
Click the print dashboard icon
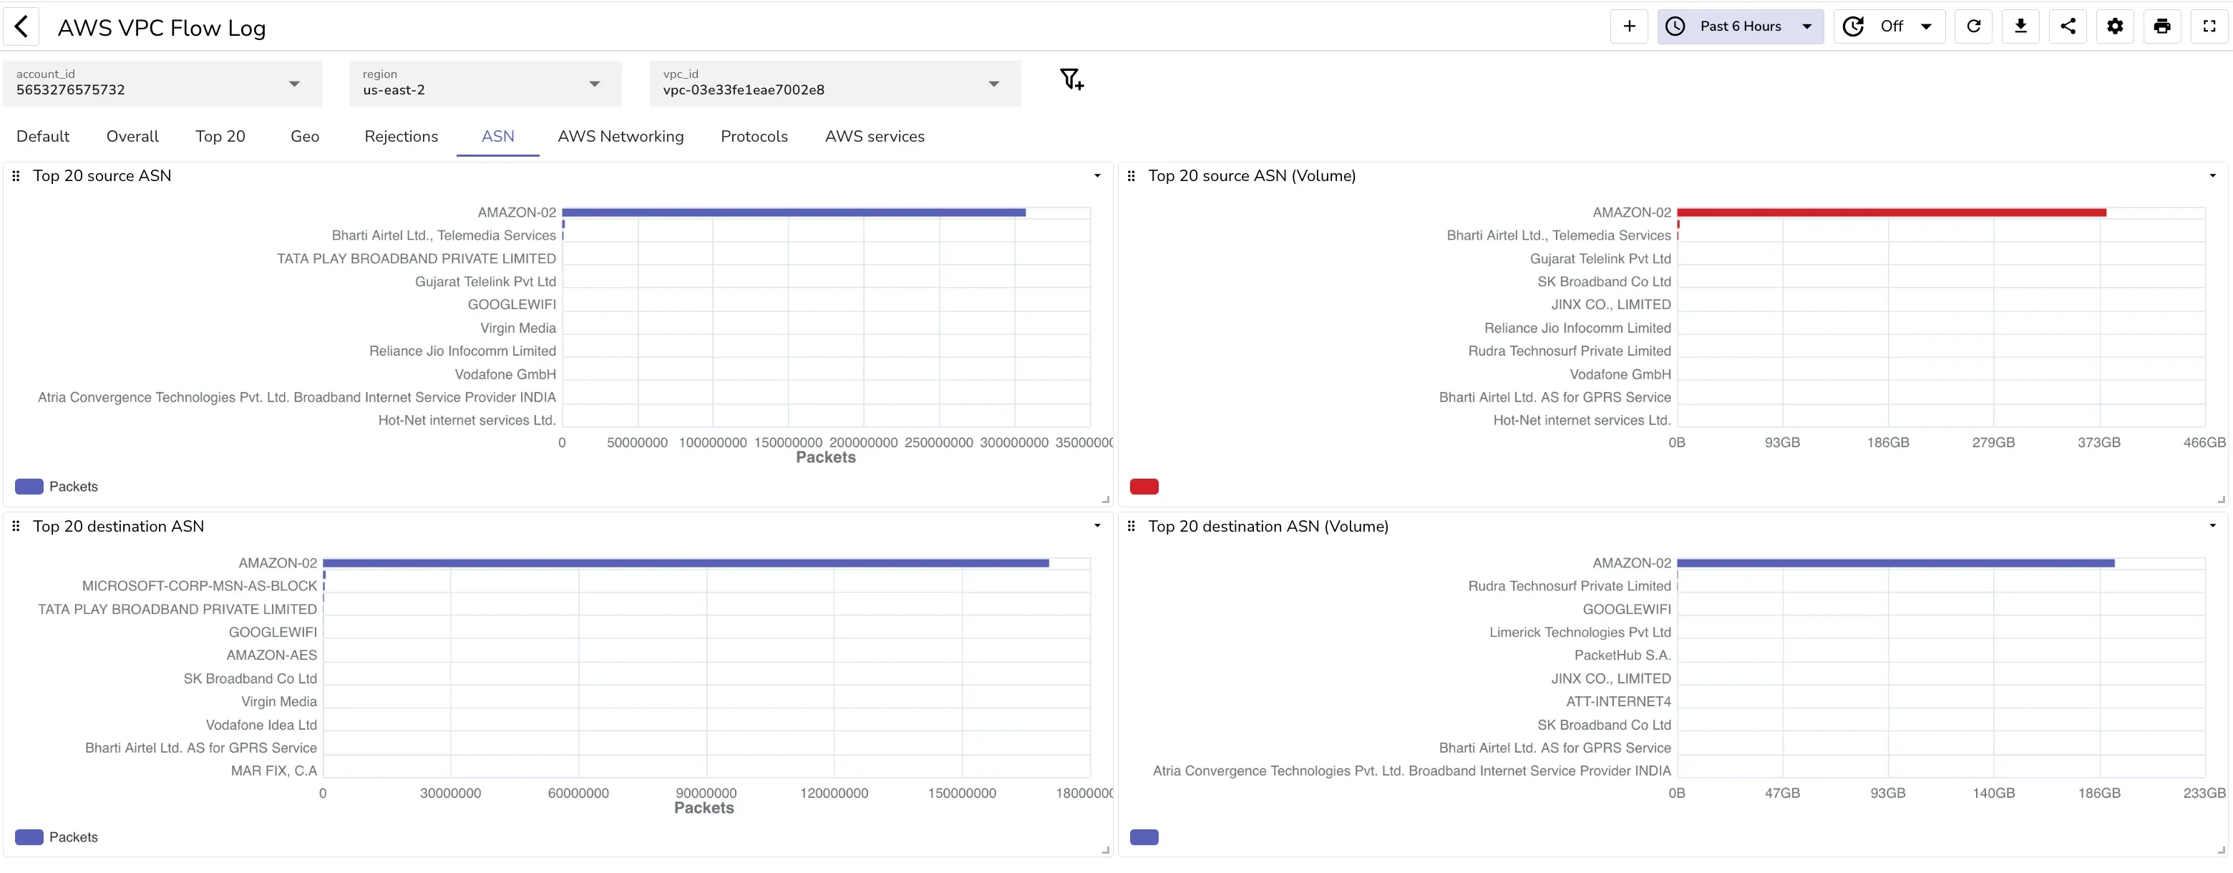2162,27
